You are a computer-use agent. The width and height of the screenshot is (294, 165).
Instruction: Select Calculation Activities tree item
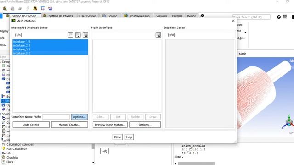coord(20,144)
